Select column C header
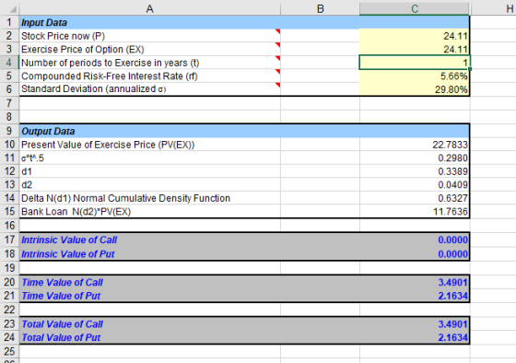 pos(415,8)
